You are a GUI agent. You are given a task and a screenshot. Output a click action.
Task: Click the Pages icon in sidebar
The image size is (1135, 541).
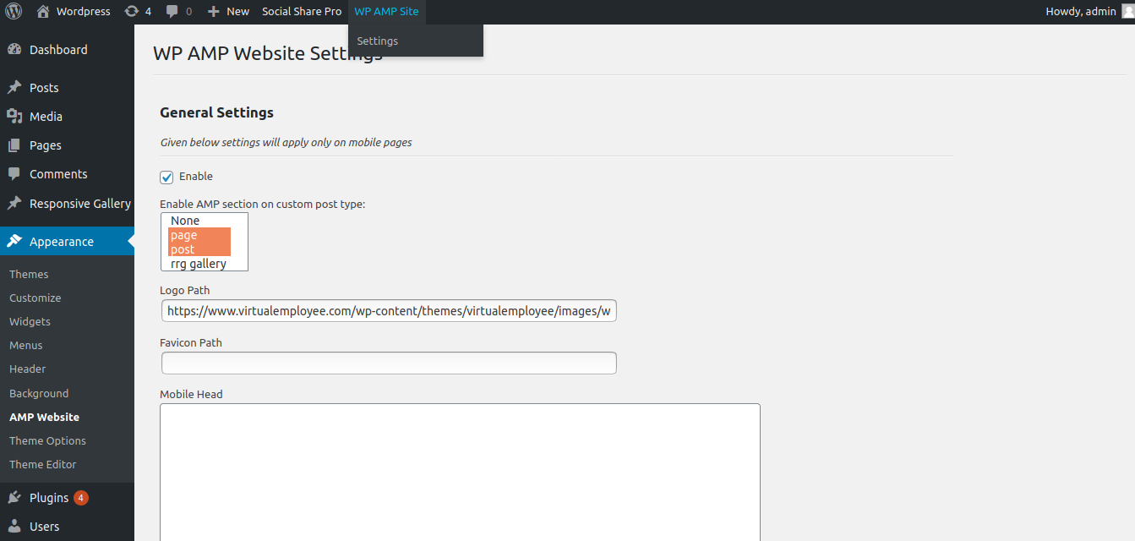point(14,145)
